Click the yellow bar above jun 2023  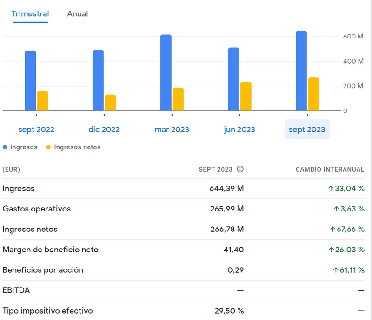pos(245,95)
